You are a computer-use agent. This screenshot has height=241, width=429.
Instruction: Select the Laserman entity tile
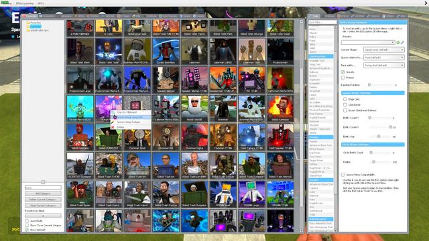tap(194, 51)
